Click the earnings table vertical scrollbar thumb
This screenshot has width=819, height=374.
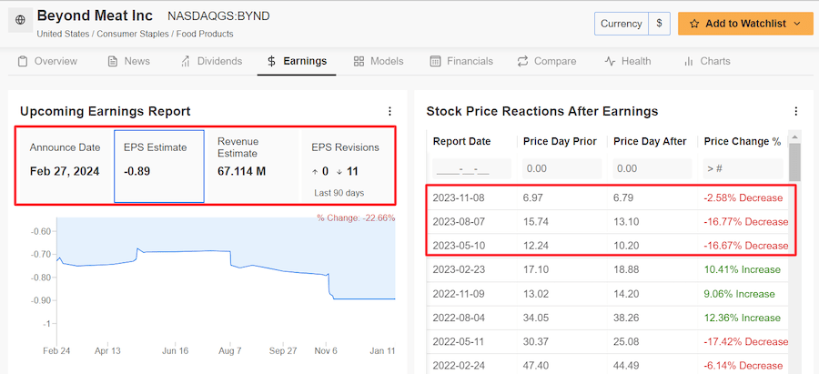click(x=794, y=162)
